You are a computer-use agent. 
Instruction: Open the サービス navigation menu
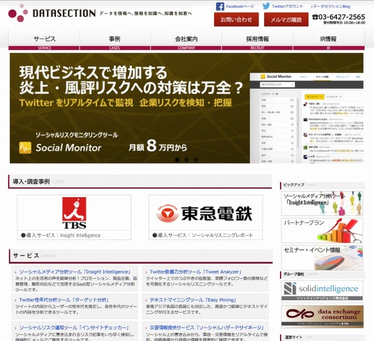tap(44, 40)
